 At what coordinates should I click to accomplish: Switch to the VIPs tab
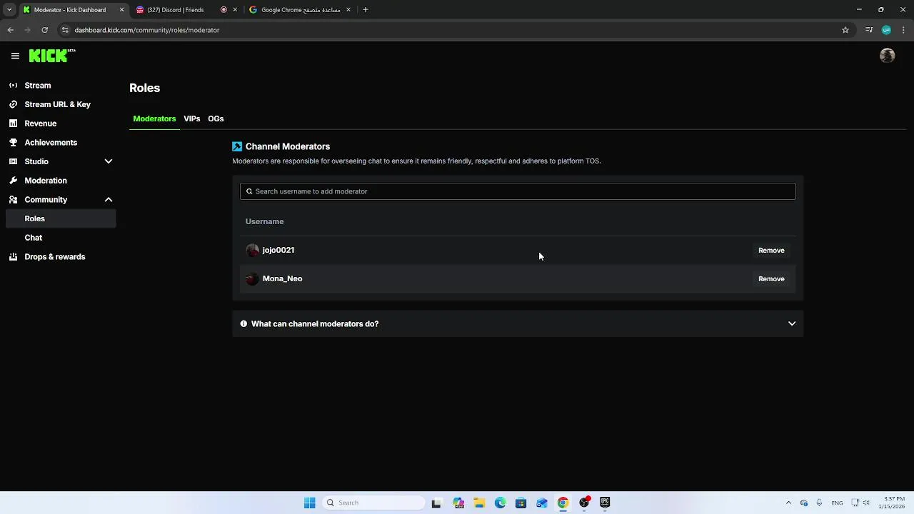pos(191,119)
